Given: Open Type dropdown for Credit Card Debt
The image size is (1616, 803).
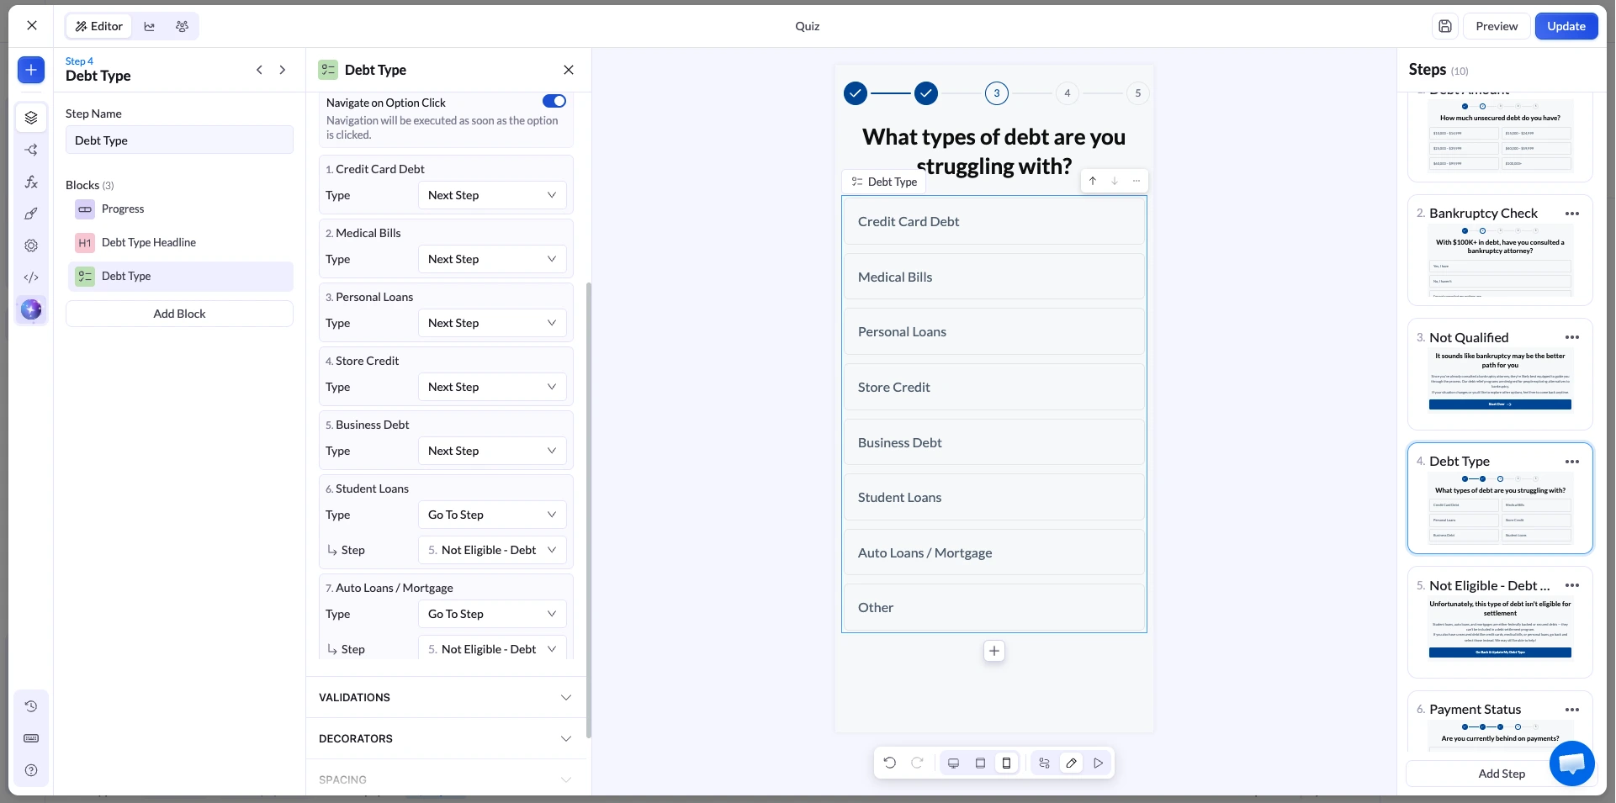Looking at the screenshot, I should [492, 195].
